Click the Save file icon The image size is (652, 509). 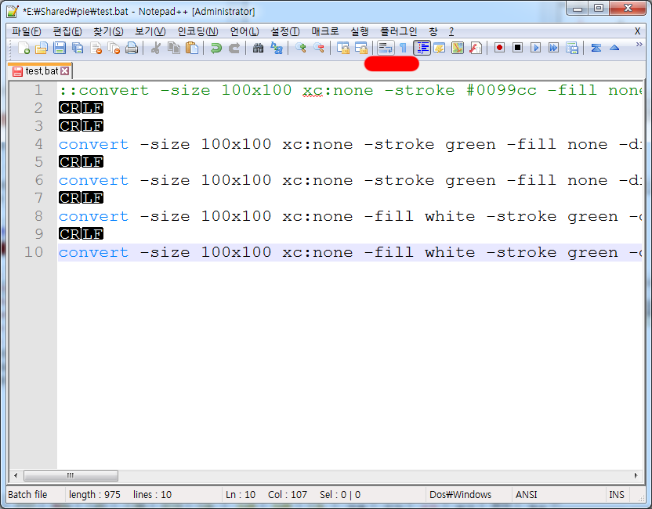point(60,48)
